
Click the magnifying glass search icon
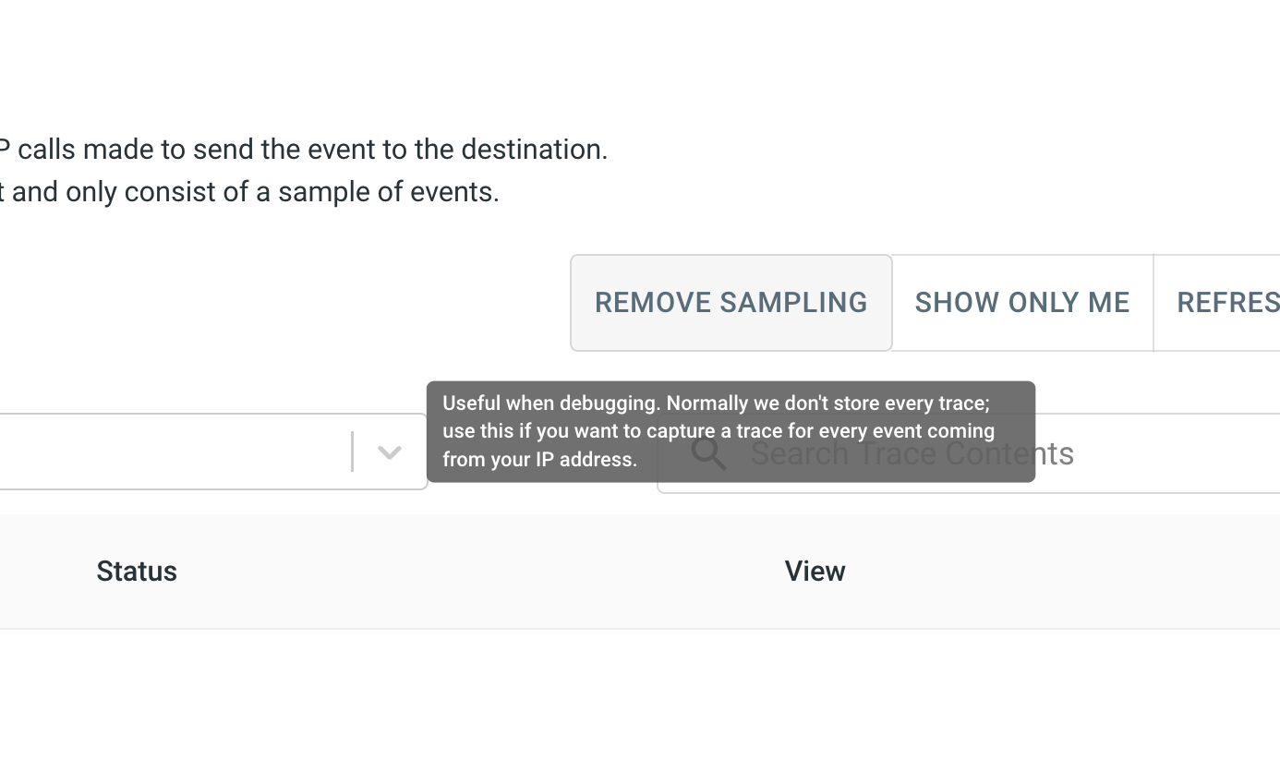(x=708, y=453)
